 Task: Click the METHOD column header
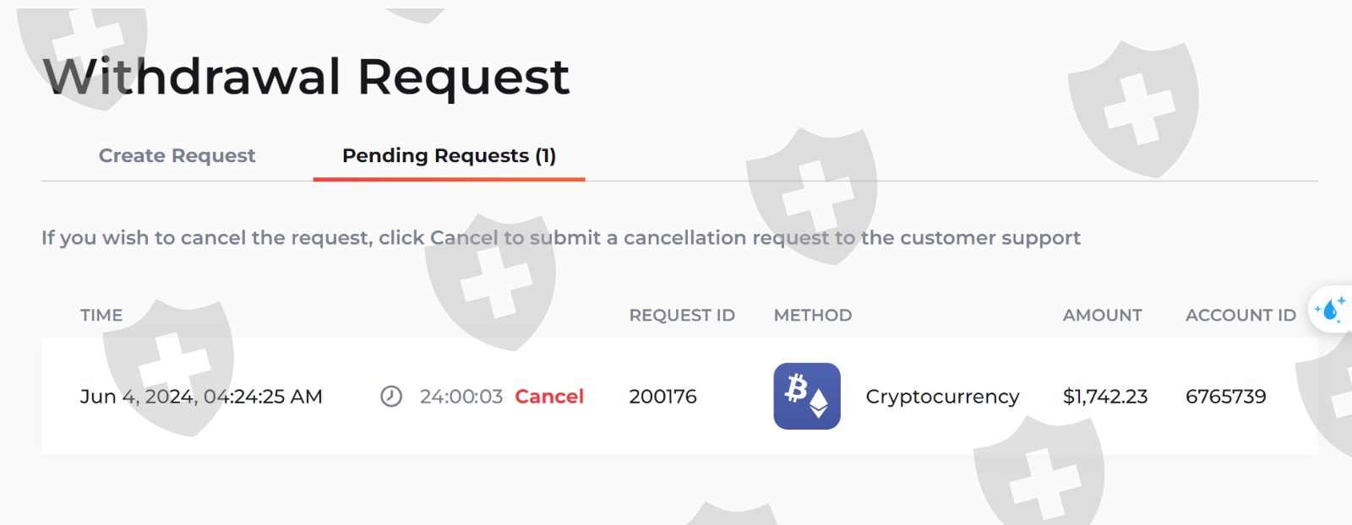(x=813, y=316)
